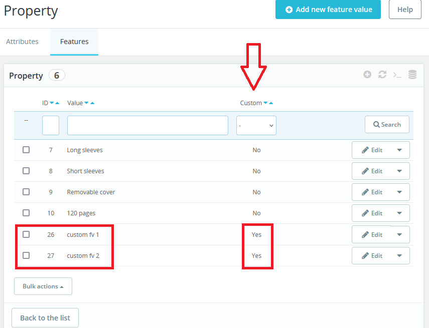Select the Removable cover row checkbox
Viewport: 429px width, 328px height.
pos(26,192)
